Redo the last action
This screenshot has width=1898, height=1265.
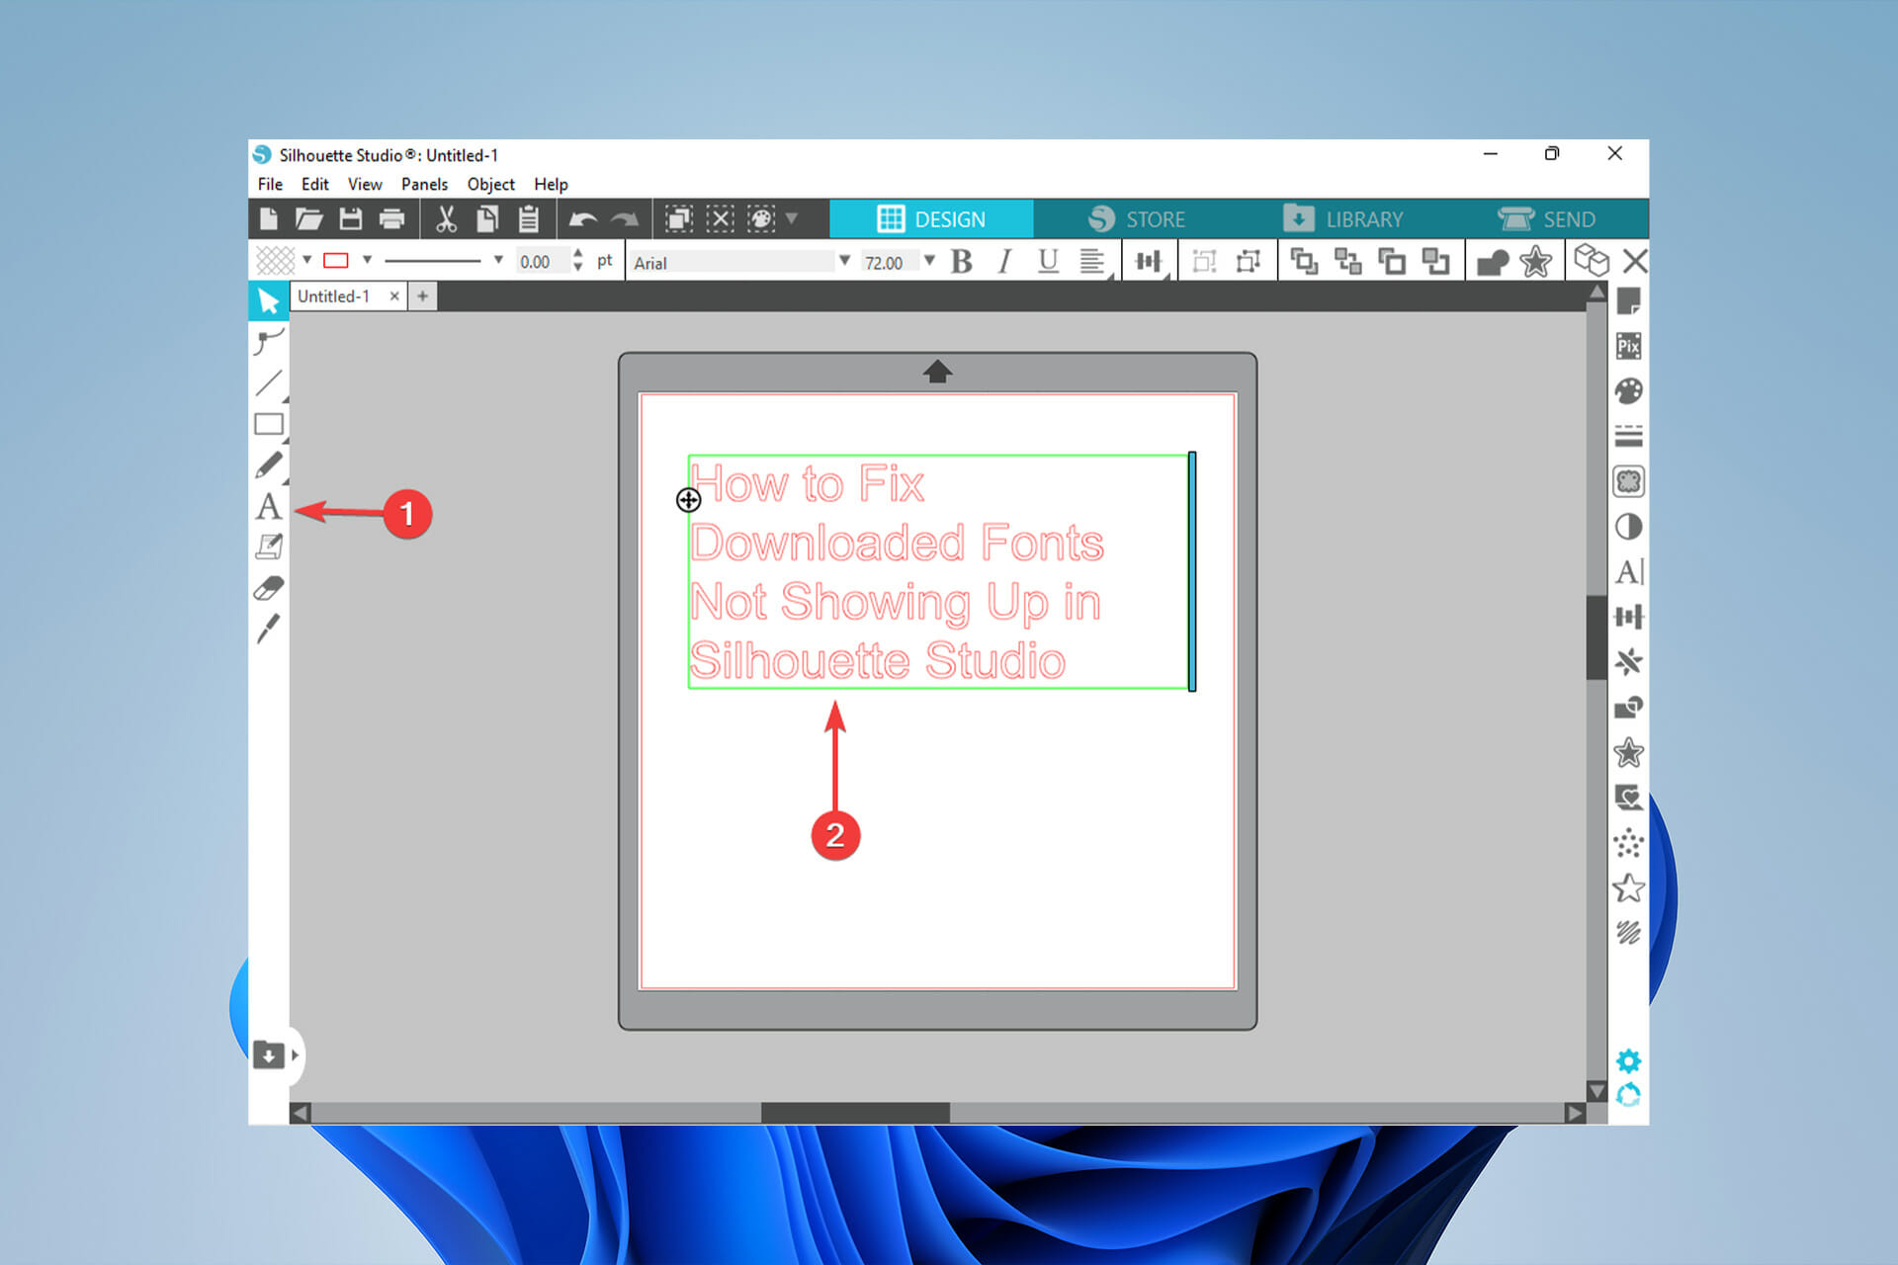click(x=625, y=219)
